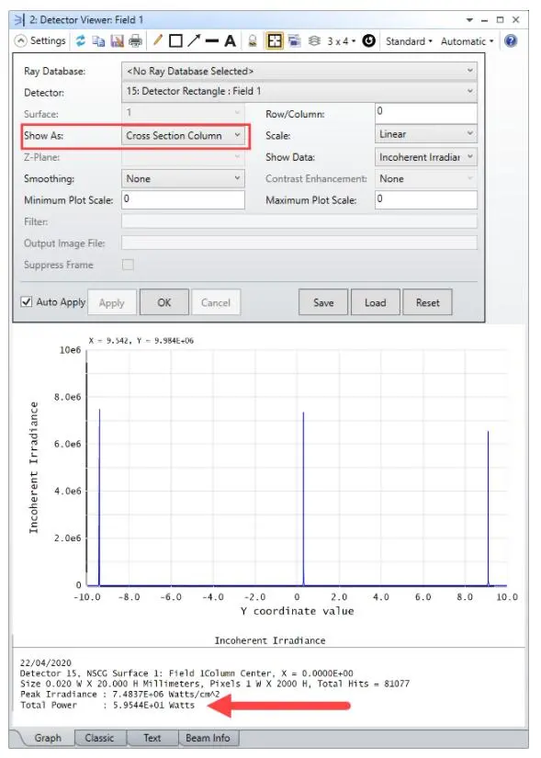This screenshot has height=758, width=541.
Task: Select the text annotation A tool
Action: pos(231,41)
